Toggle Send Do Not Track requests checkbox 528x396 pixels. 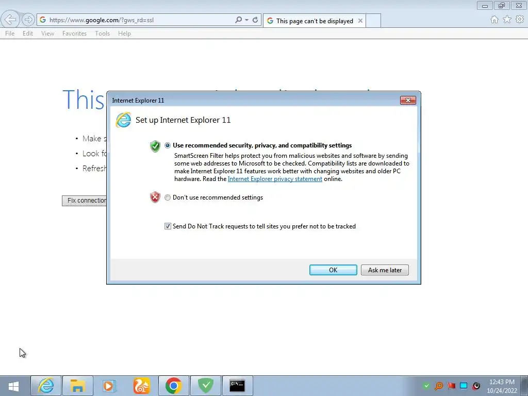(168, 226)
